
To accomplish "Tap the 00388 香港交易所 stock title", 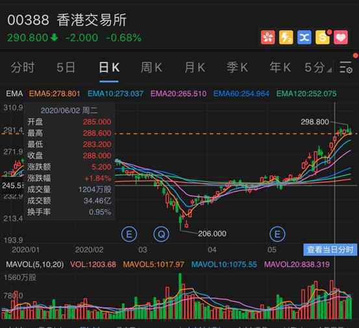I will (67, 20).
